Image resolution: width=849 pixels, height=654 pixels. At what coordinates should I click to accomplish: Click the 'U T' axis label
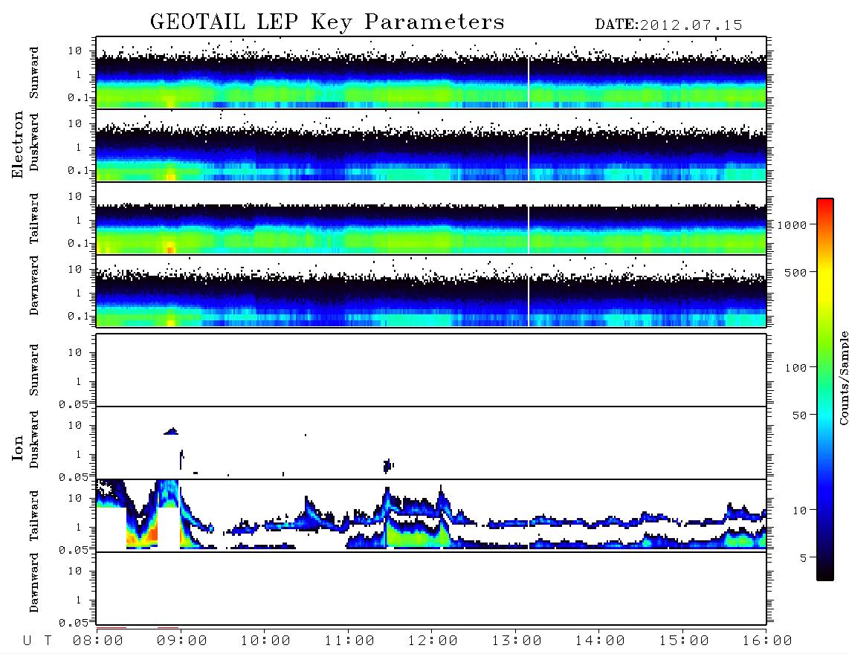pos(37,641)
